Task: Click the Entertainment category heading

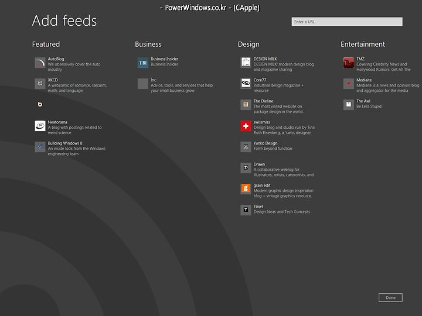Action: [x=363, y=44]
